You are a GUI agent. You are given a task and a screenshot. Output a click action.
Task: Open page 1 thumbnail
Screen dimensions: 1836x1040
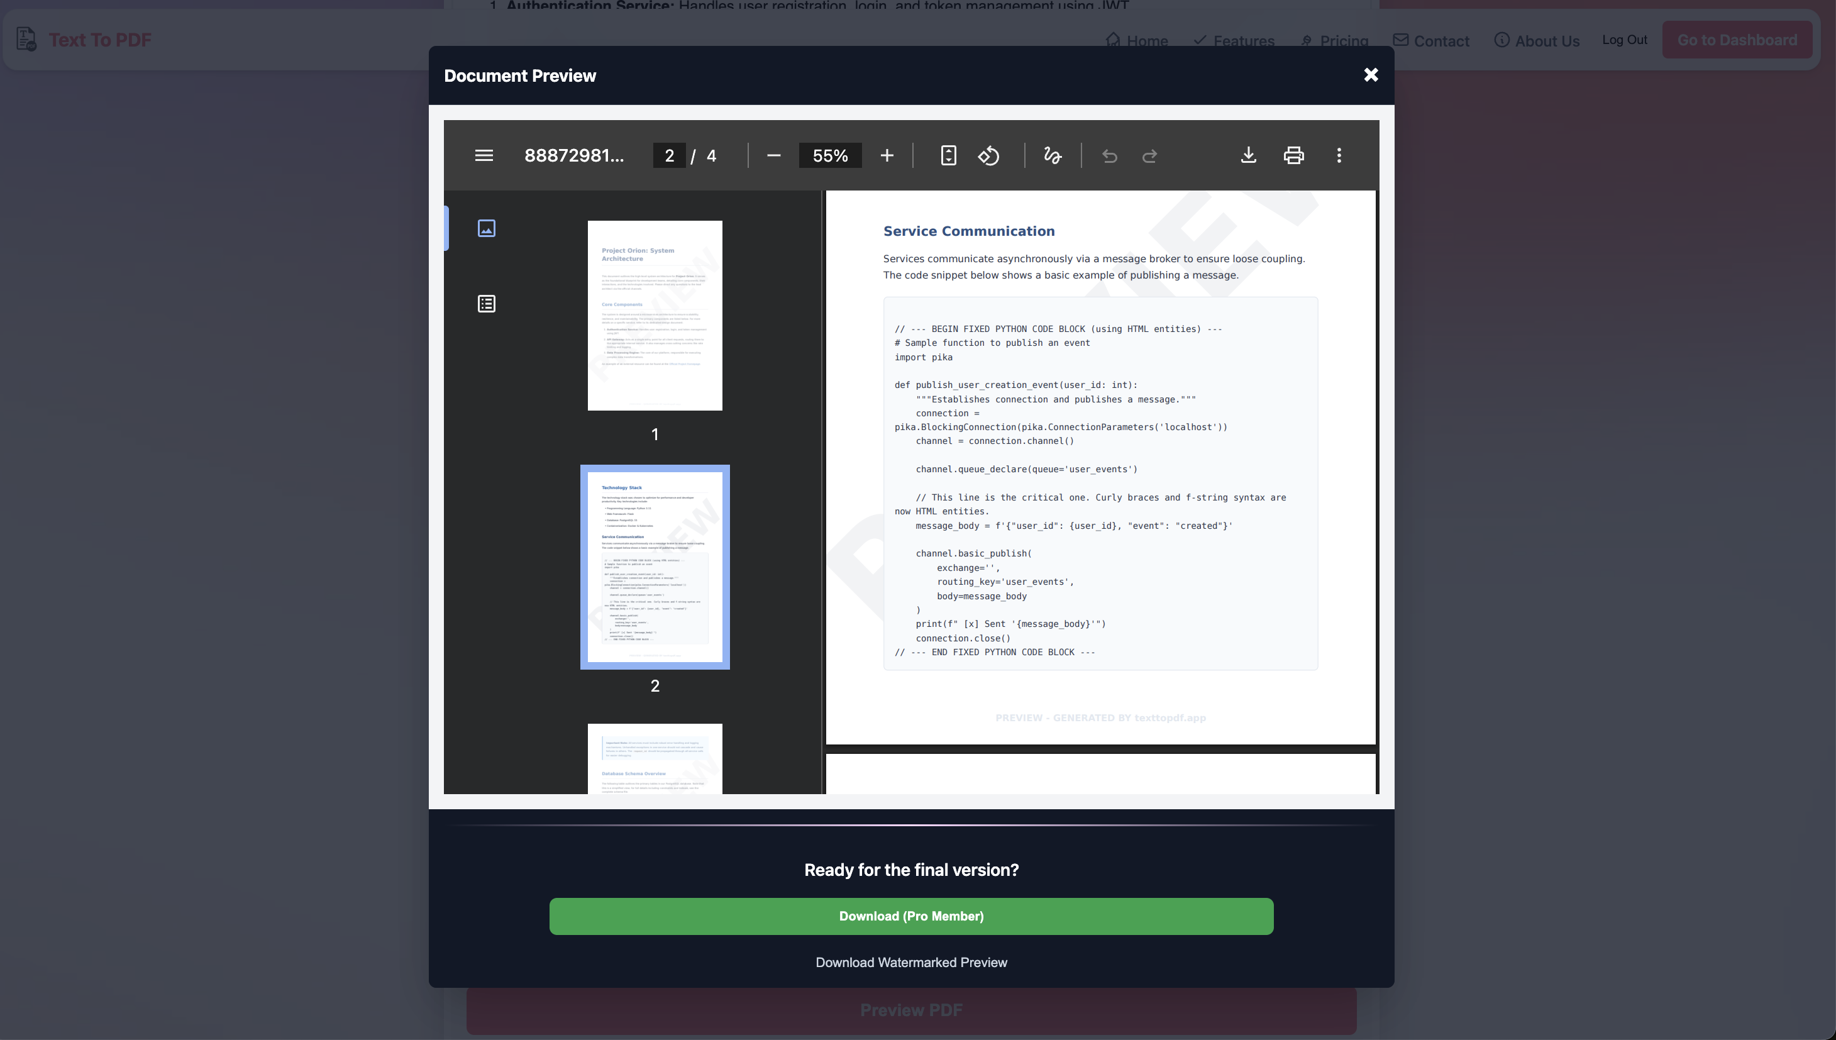tap(655, 316)
